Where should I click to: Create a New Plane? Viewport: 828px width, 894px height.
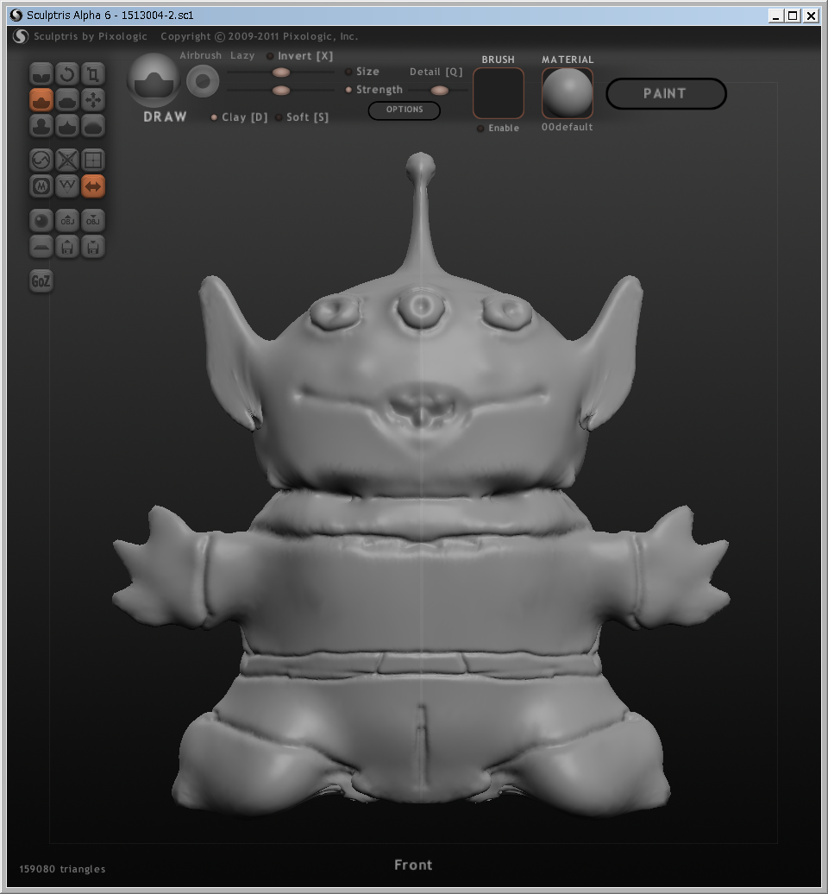[x=41, y=247]
